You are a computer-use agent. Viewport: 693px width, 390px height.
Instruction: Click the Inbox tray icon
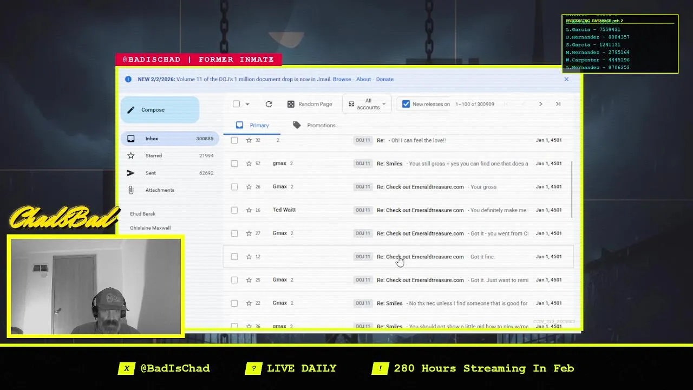coord(131,139)
